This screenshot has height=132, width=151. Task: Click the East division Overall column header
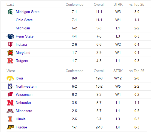[99, 5]
